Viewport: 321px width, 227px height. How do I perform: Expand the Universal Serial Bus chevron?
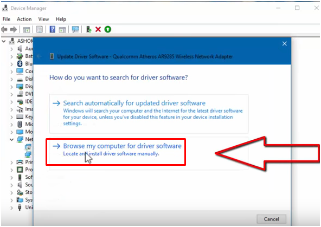tap(12, 208)
